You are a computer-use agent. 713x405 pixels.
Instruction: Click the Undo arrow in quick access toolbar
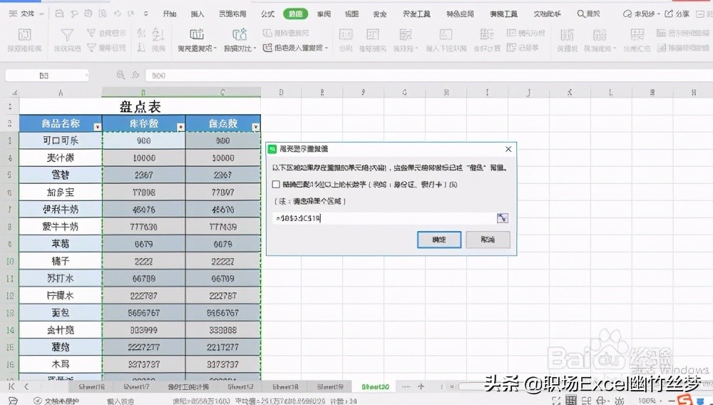pos(118,14)
